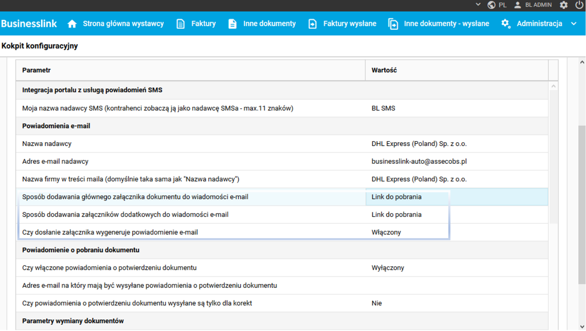Viewport: 586px width, 331px height.
Task: Click the page's vertical scrollbar thumb
Action: [582, 203]
